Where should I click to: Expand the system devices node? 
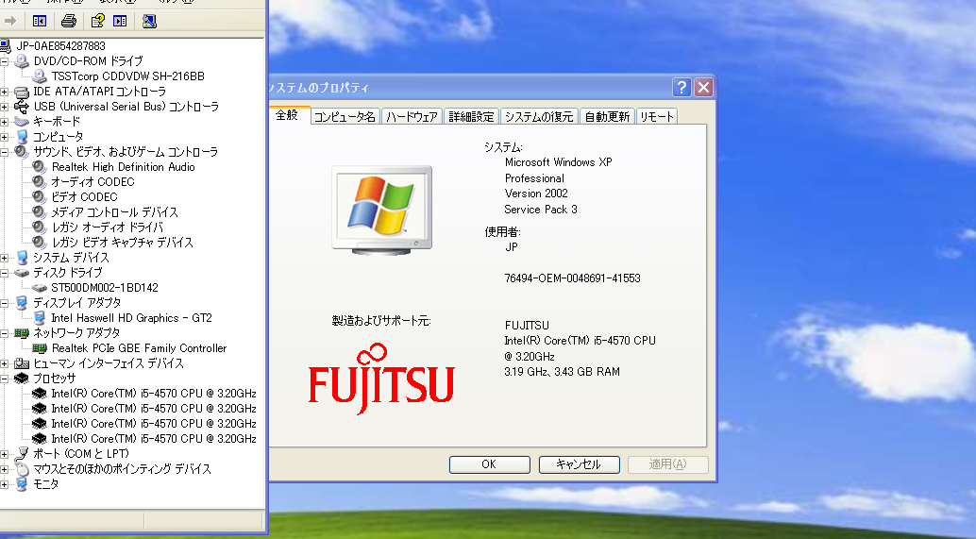click(x=5, y=258)
